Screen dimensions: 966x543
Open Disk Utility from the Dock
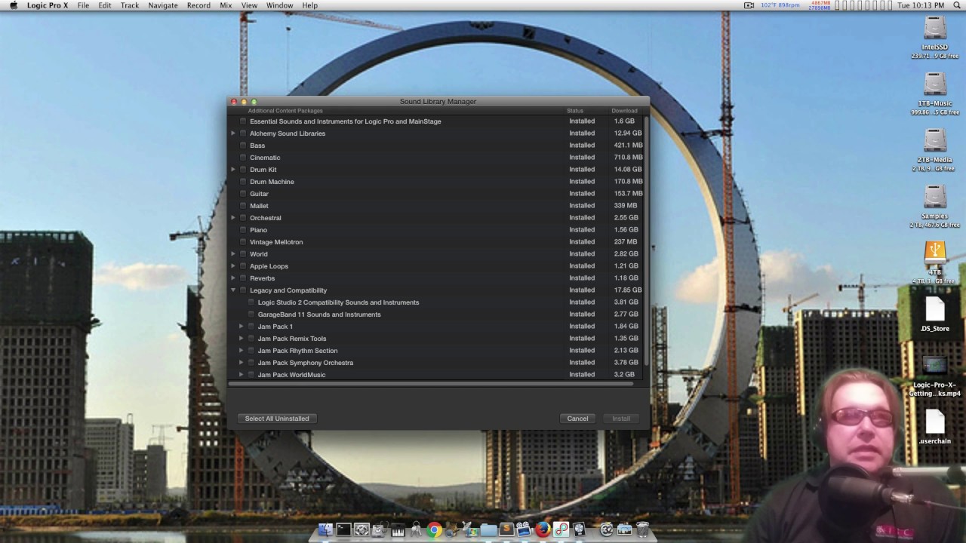[x=380, y=529]
